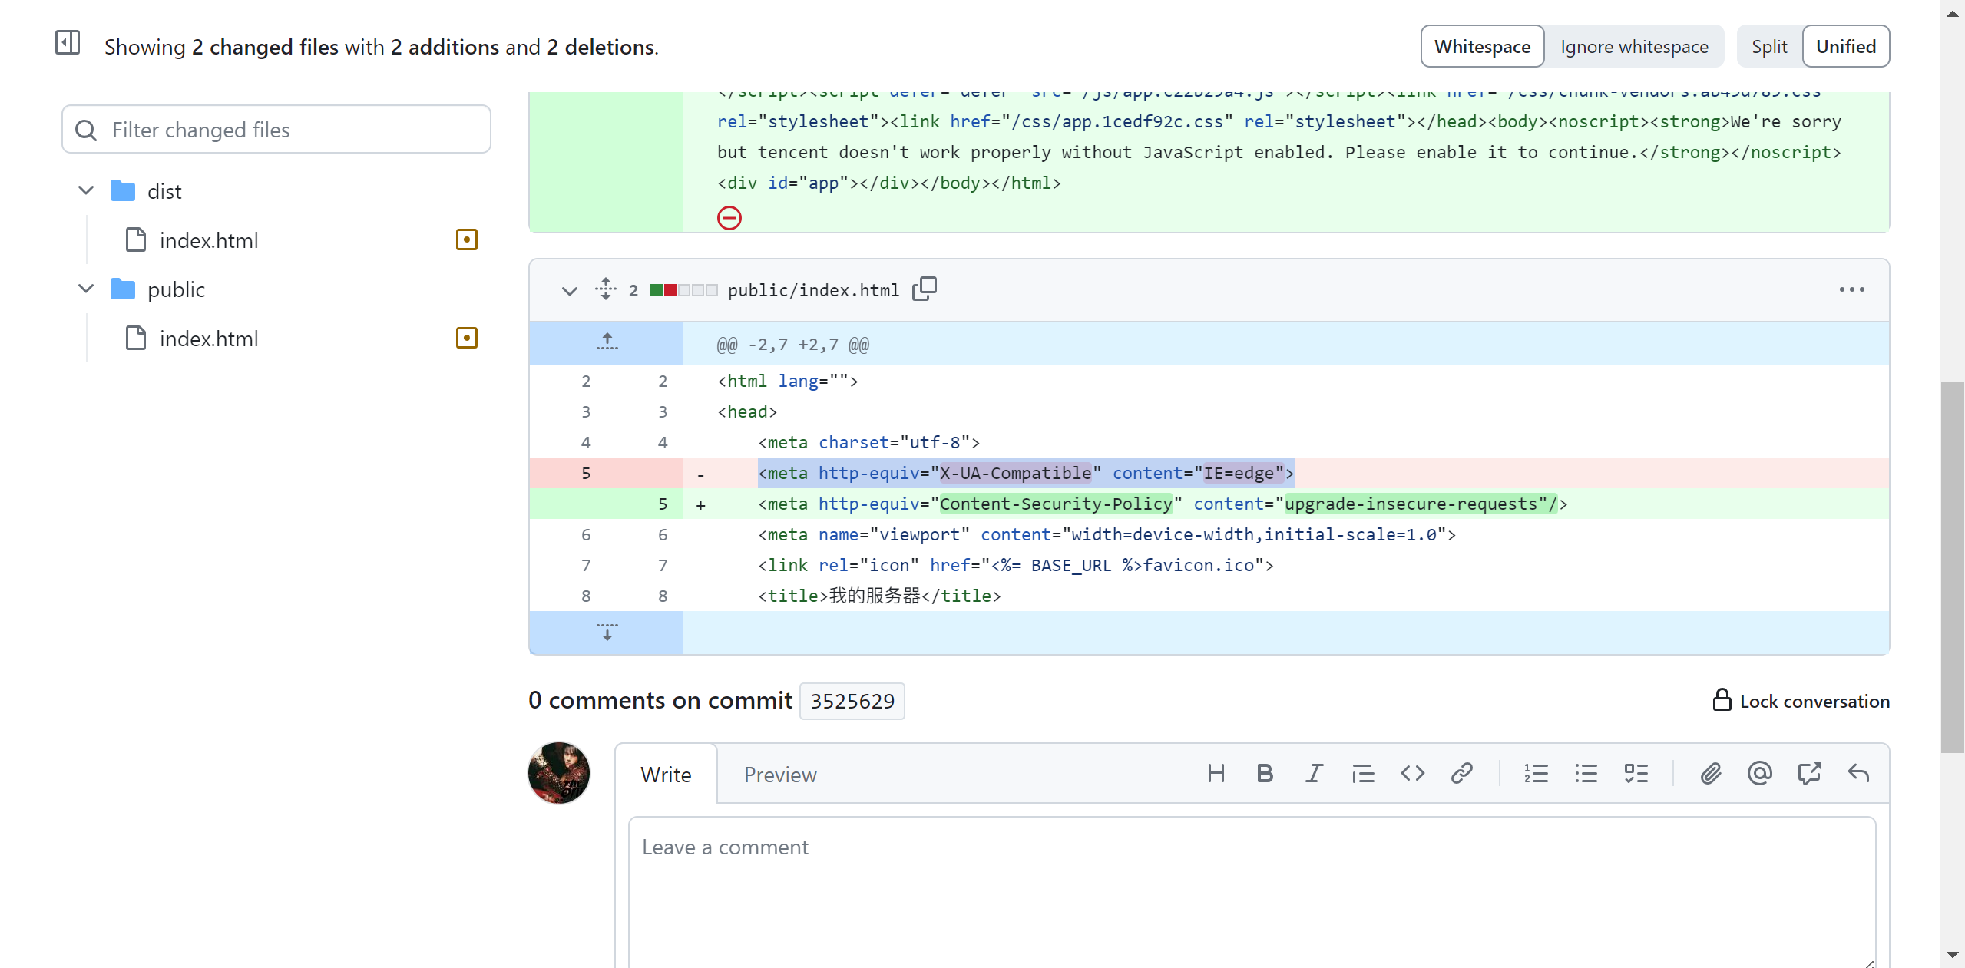Click the page vertical scrollbar thumb
The height and width of the screenshot is (968, 1965).
[x=1952, y=567]
